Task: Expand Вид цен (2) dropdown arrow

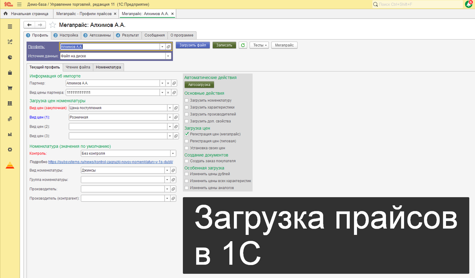Action: pos(171,127)
